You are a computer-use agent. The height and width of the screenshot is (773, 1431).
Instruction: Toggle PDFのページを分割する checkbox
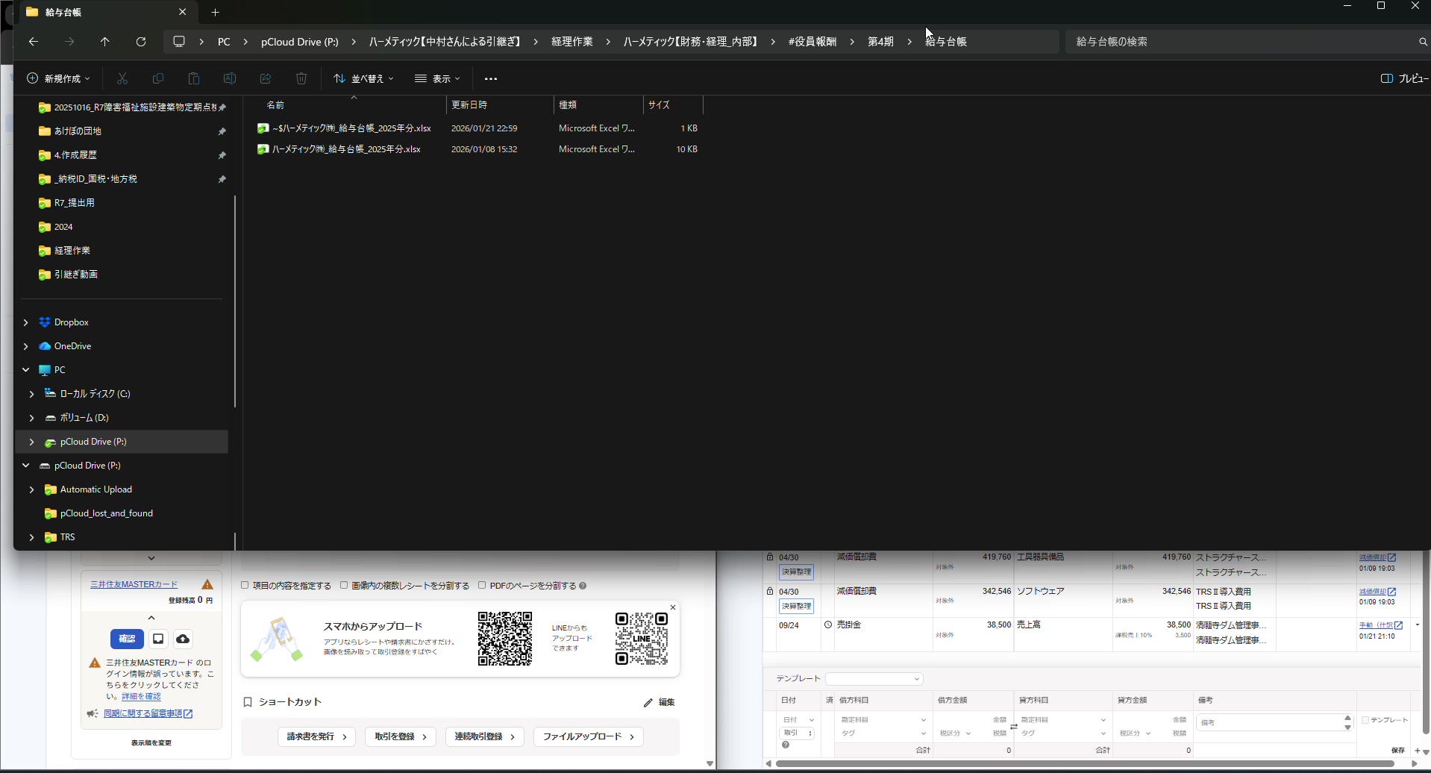coord(482,586)
